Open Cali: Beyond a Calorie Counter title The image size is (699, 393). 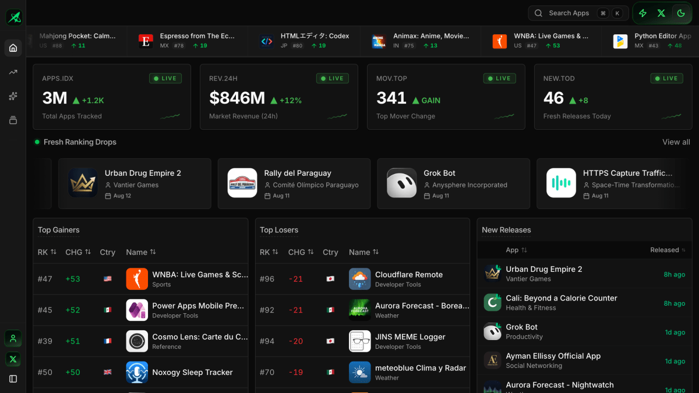562,298
